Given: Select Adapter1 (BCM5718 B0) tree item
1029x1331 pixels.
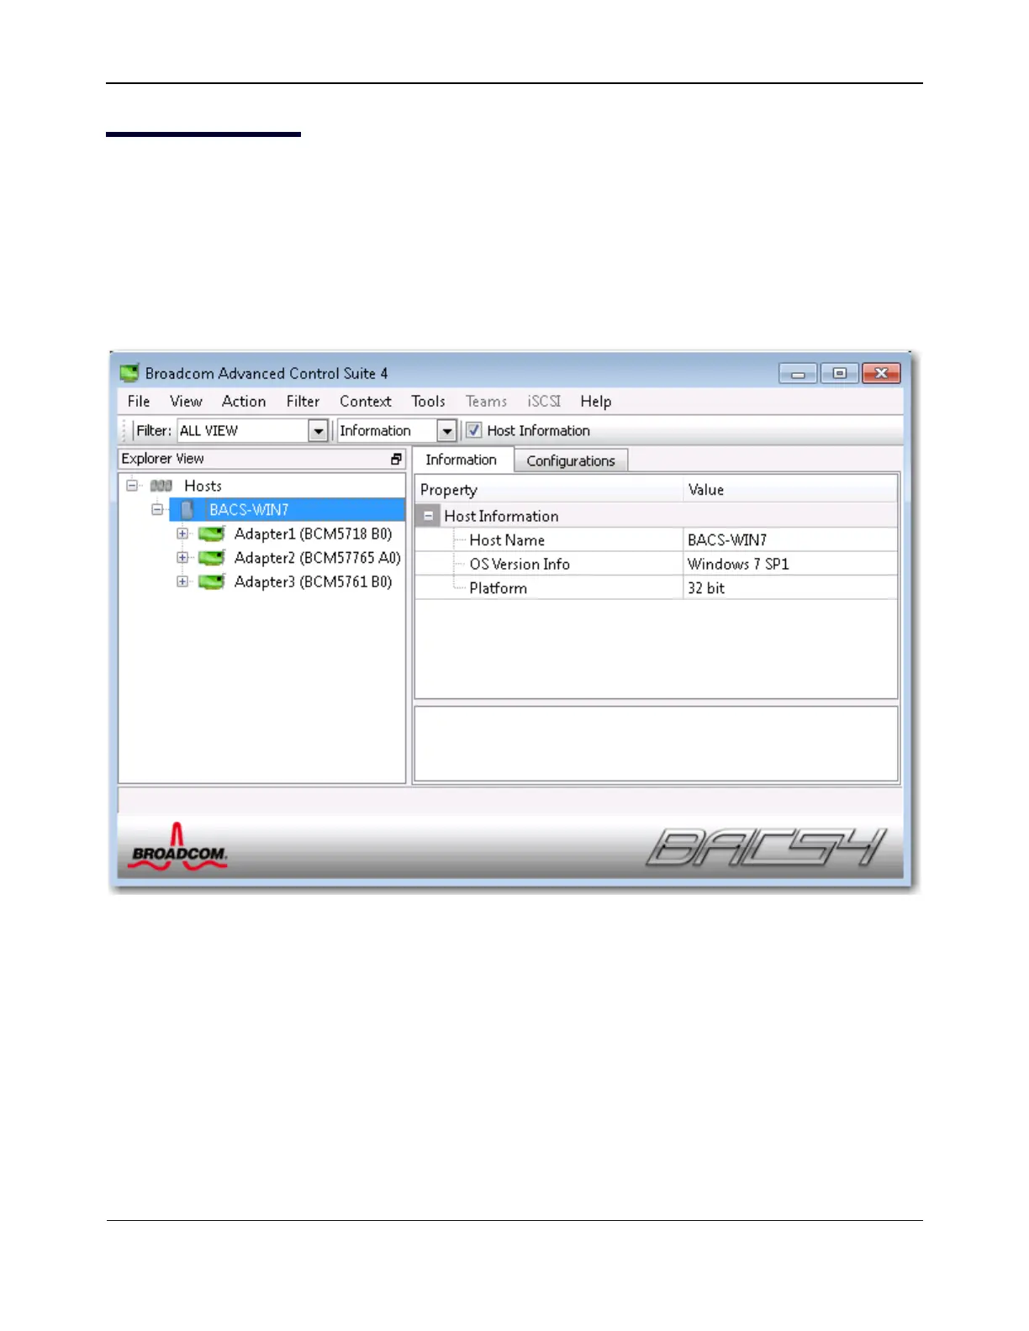Looking at the screenshot, I should click(x=313, y=534).
